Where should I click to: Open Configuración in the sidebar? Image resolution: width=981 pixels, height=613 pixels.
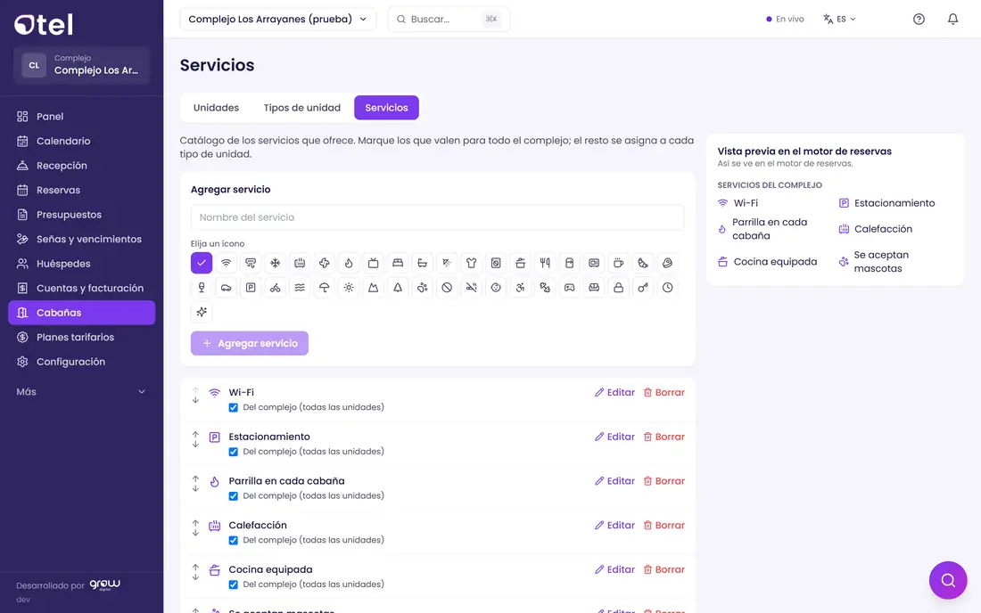point(81,362)
